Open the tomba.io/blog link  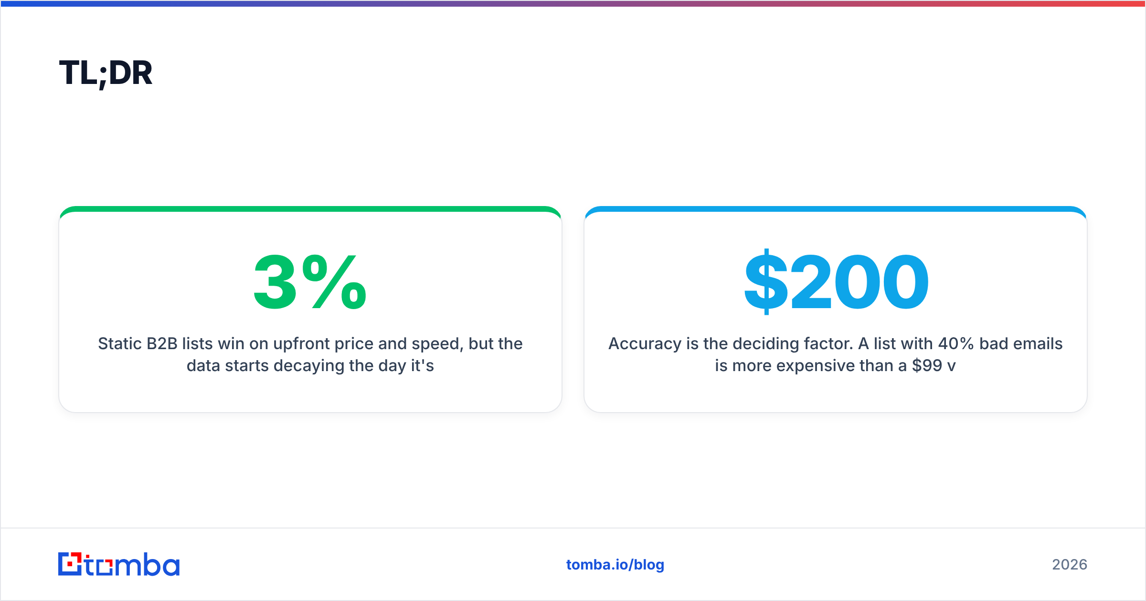[x=615, y=565]
